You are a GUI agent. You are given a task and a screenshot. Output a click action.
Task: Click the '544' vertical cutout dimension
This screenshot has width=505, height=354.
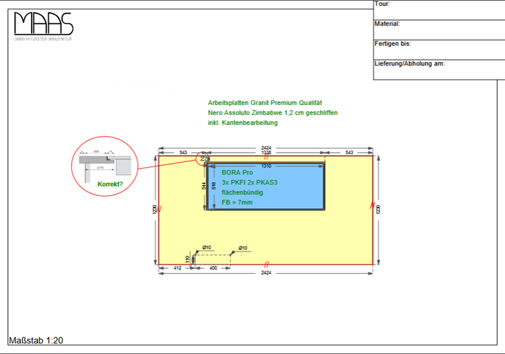[204, 186]
